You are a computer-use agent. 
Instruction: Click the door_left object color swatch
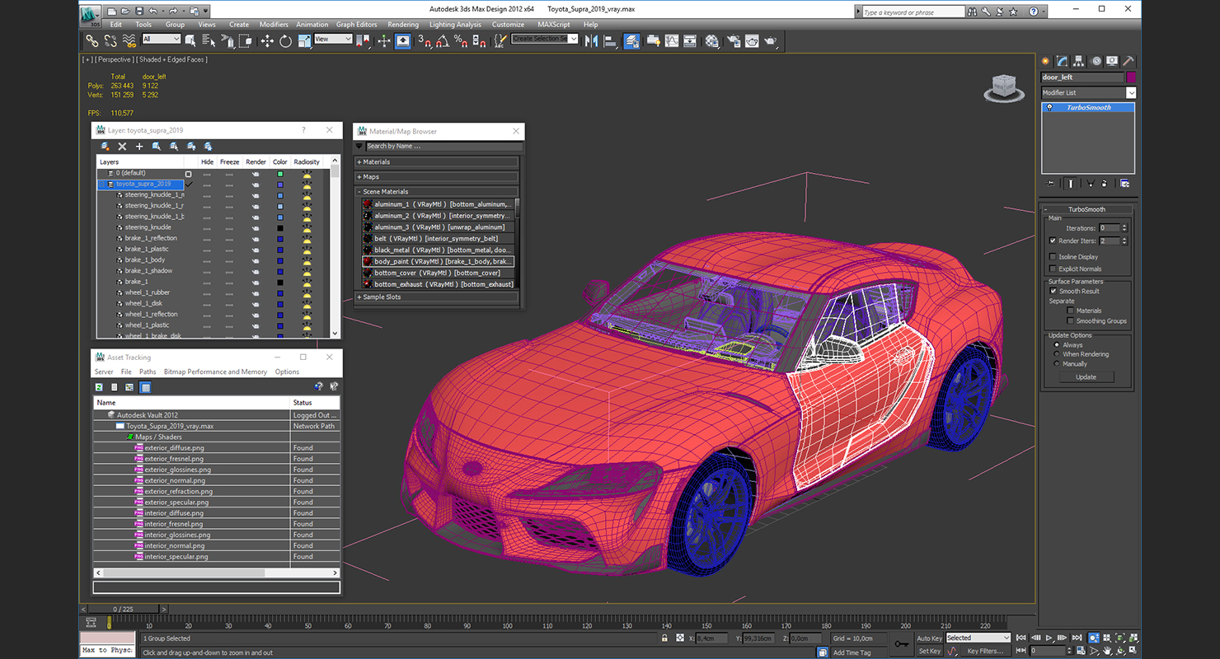[x=1132, y=77]
